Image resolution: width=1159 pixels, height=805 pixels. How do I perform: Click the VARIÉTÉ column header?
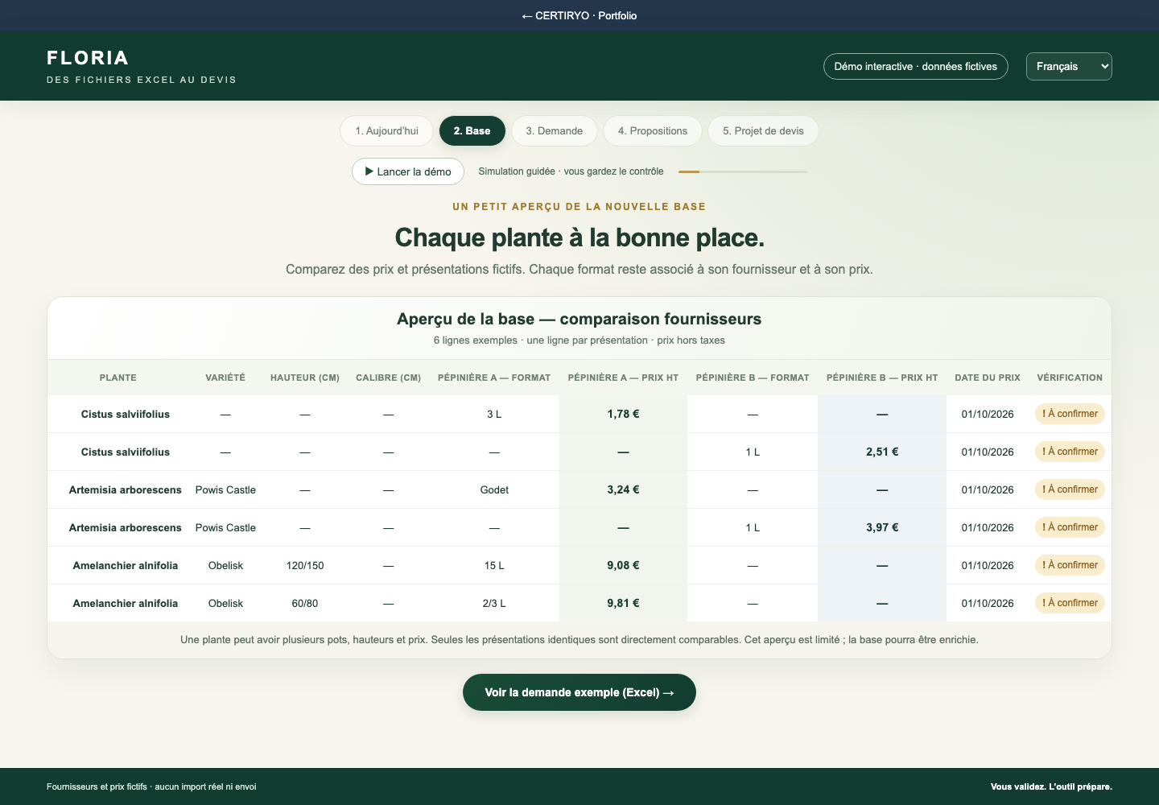coord(225,378)
